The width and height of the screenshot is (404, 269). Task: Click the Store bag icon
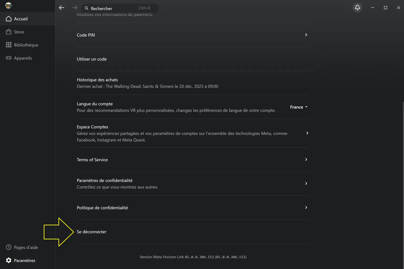coord(9,32)
